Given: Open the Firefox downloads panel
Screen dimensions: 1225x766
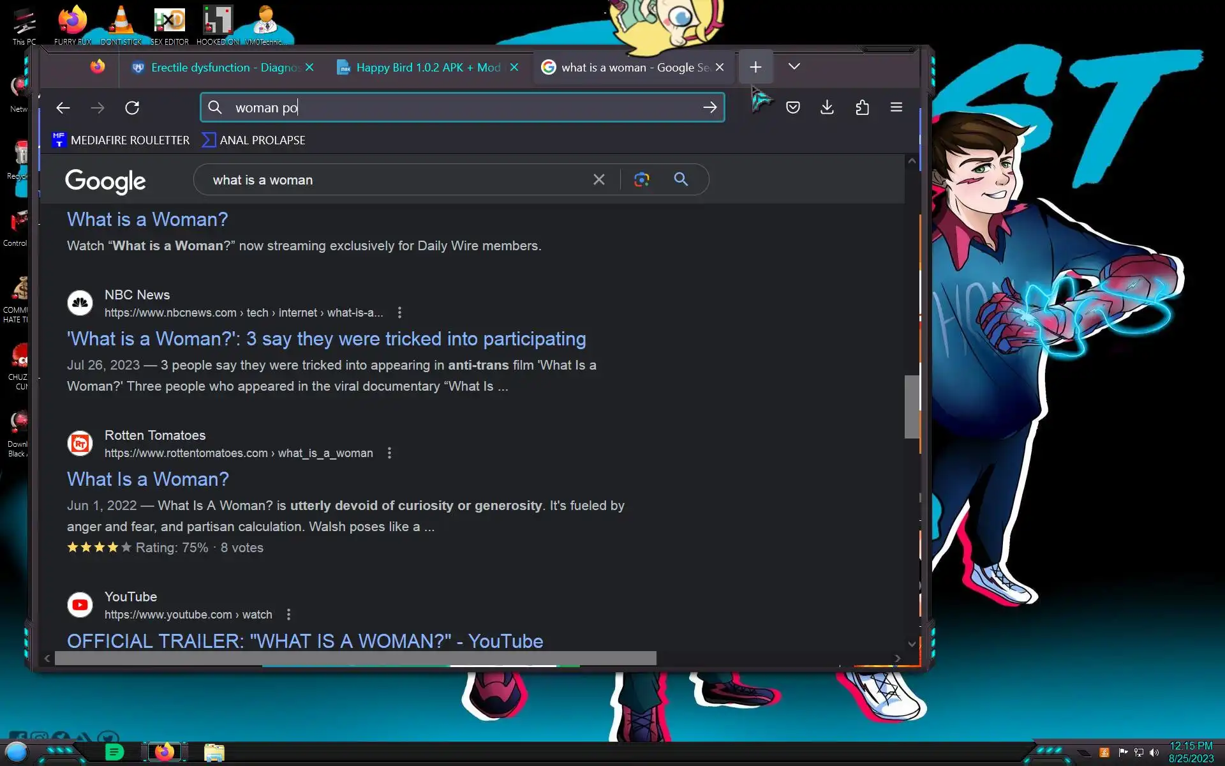Looking at the screenshot, I should pyautogui.click(x=827, y=107).
